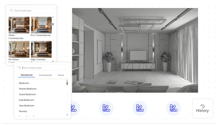The height and width of the screenshot is (124, 218).
Task: Select the Eco-Contemporary style thumbnail
Action: click(x=41, y=25)
